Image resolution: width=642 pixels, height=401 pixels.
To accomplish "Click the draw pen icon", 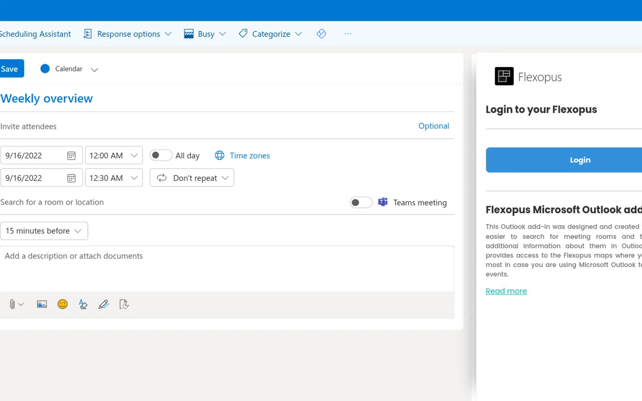I will pos(104,304).
